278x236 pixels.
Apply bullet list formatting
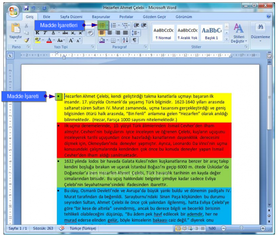tap(102, 26)
